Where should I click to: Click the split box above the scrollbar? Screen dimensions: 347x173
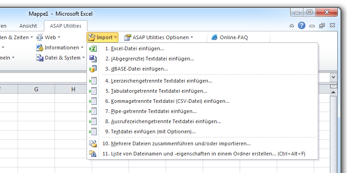(333, 86)
